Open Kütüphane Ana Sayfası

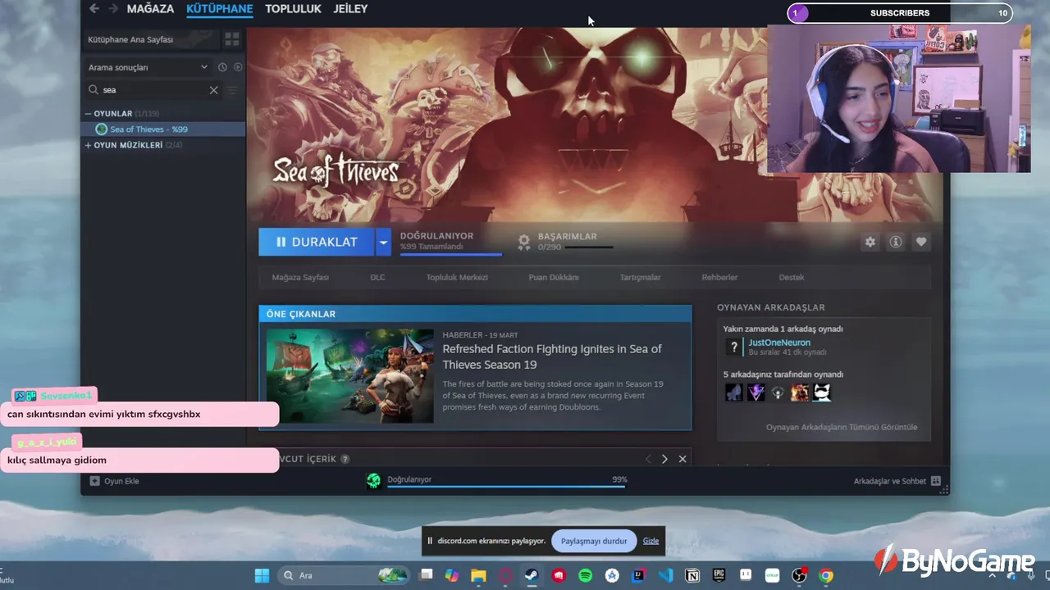[152, 39]
